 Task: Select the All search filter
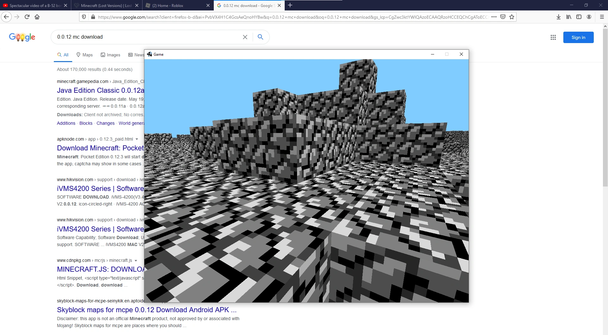[x=63, y=55]
